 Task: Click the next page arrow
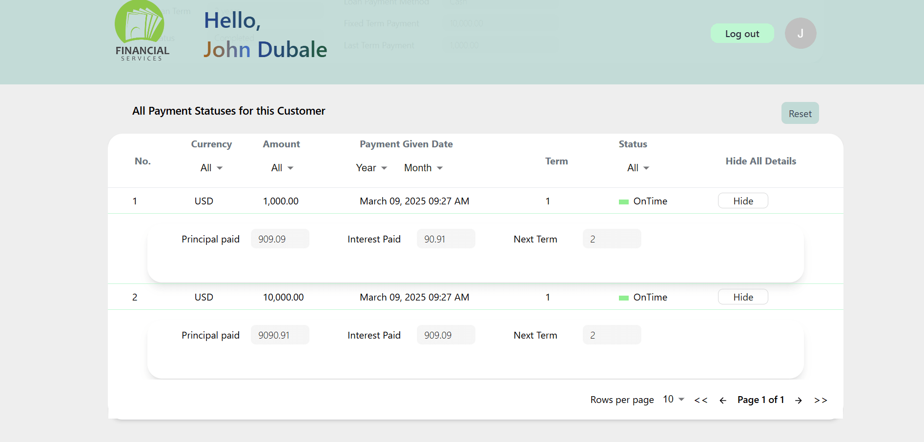[x=799, y=400]
